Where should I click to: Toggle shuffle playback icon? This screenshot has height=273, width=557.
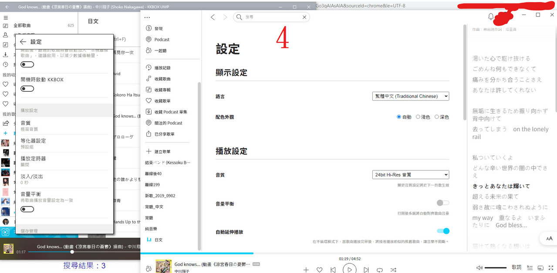pos(393,270)
